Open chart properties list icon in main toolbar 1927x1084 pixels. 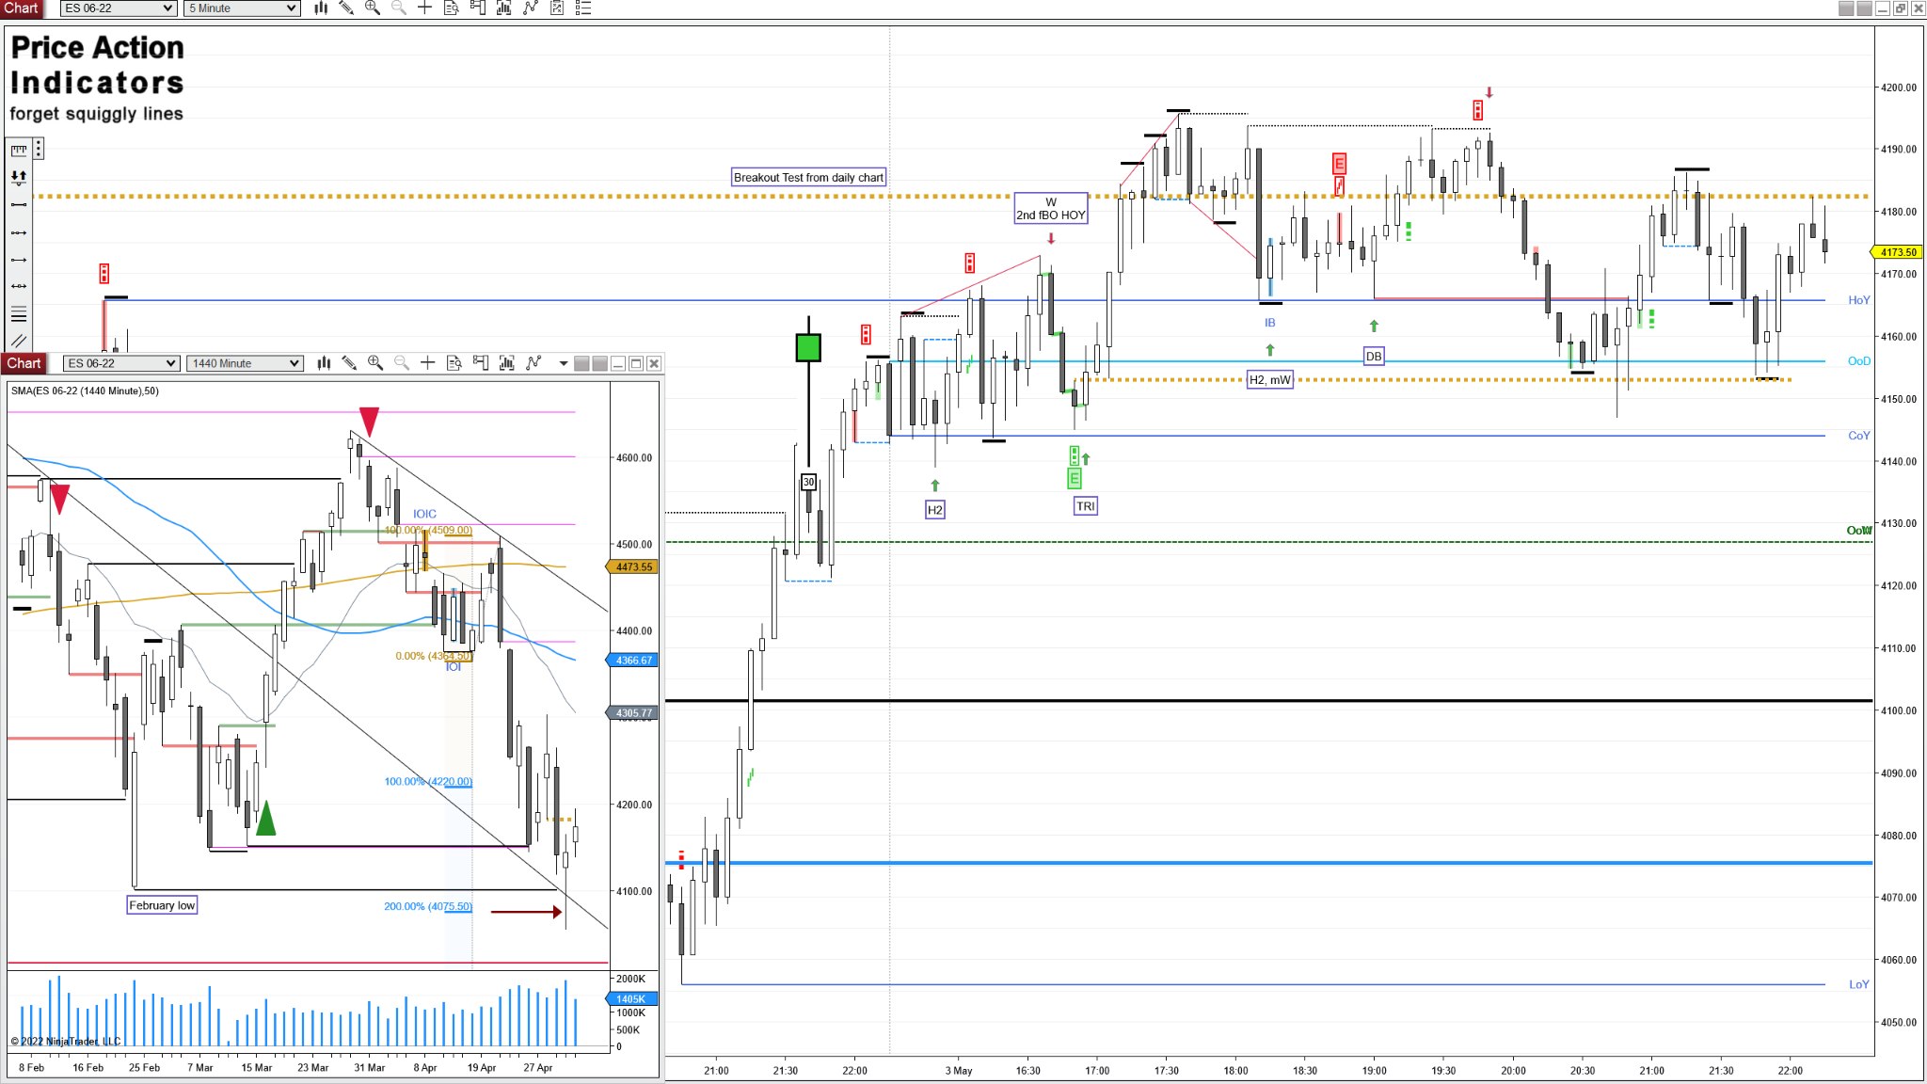[583, 8]
